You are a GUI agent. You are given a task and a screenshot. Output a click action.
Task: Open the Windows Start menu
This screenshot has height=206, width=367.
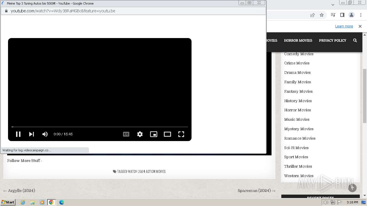pyautogui.click(x=8, y=202)
